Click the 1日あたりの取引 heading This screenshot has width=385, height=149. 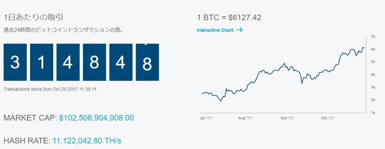[x=33, y=17]
